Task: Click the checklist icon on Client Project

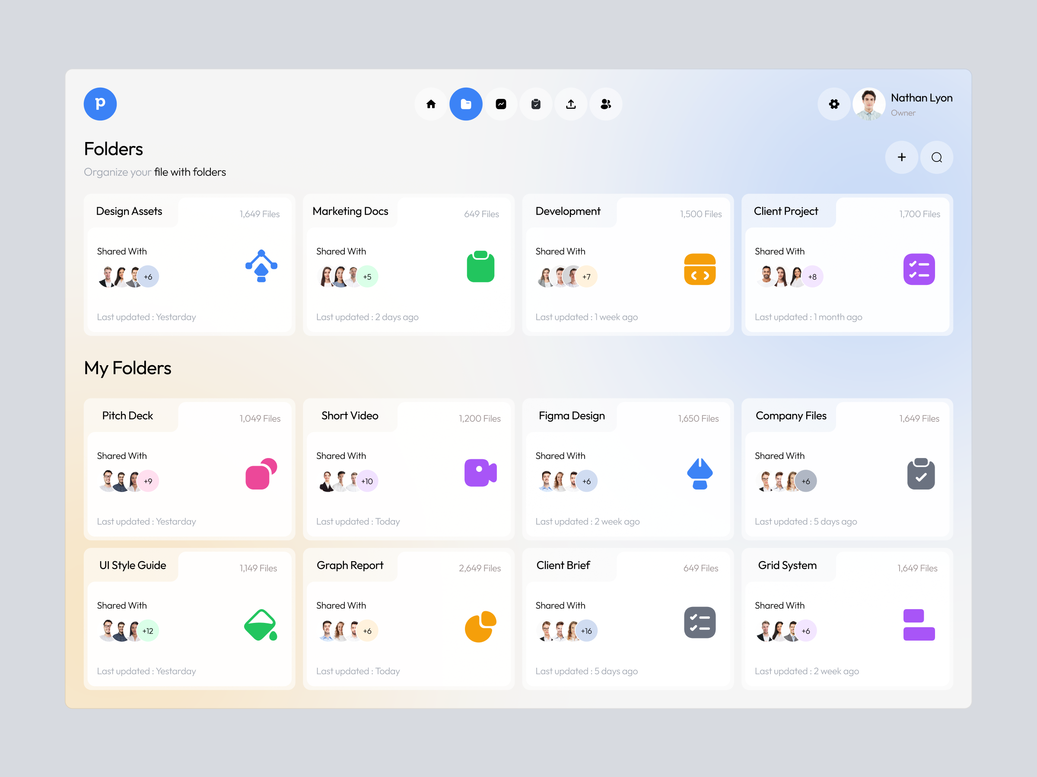Action: pyautogui.click(x=919, y=269)
